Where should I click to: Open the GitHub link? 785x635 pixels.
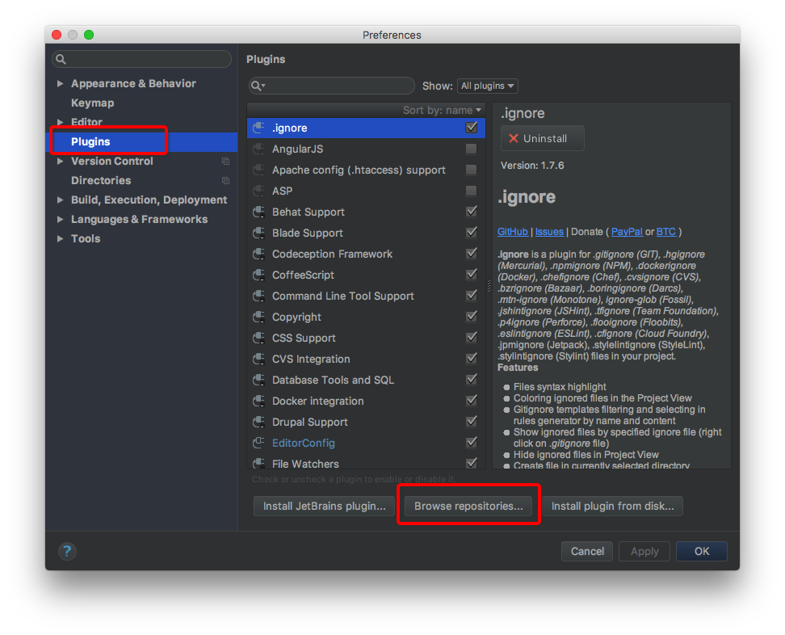click(x=513, y=232)
